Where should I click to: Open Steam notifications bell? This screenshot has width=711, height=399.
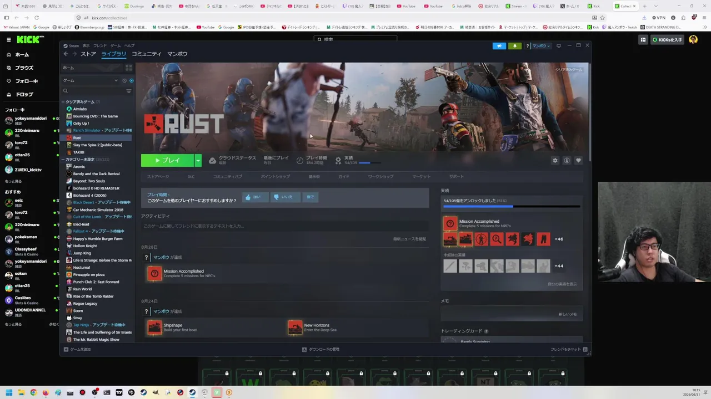(x=514, y=46)
